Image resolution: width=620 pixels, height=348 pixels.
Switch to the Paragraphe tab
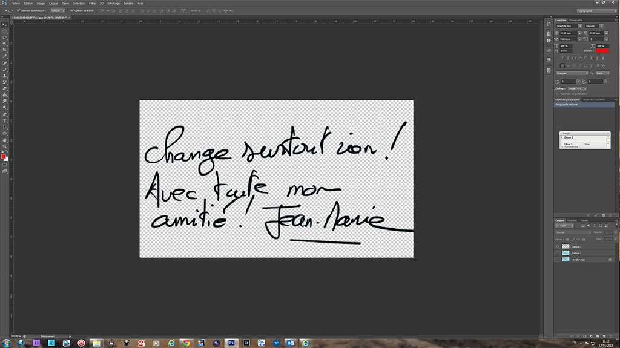pos(576,20)
